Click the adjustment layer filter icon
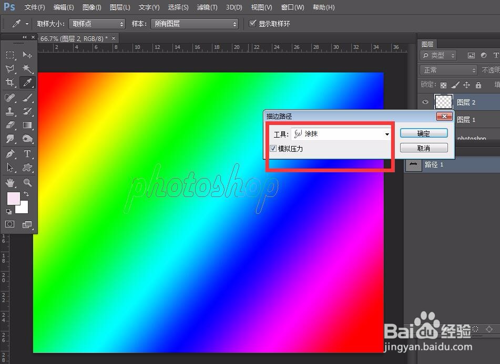 pyautogui.click(x=484, y=55)
